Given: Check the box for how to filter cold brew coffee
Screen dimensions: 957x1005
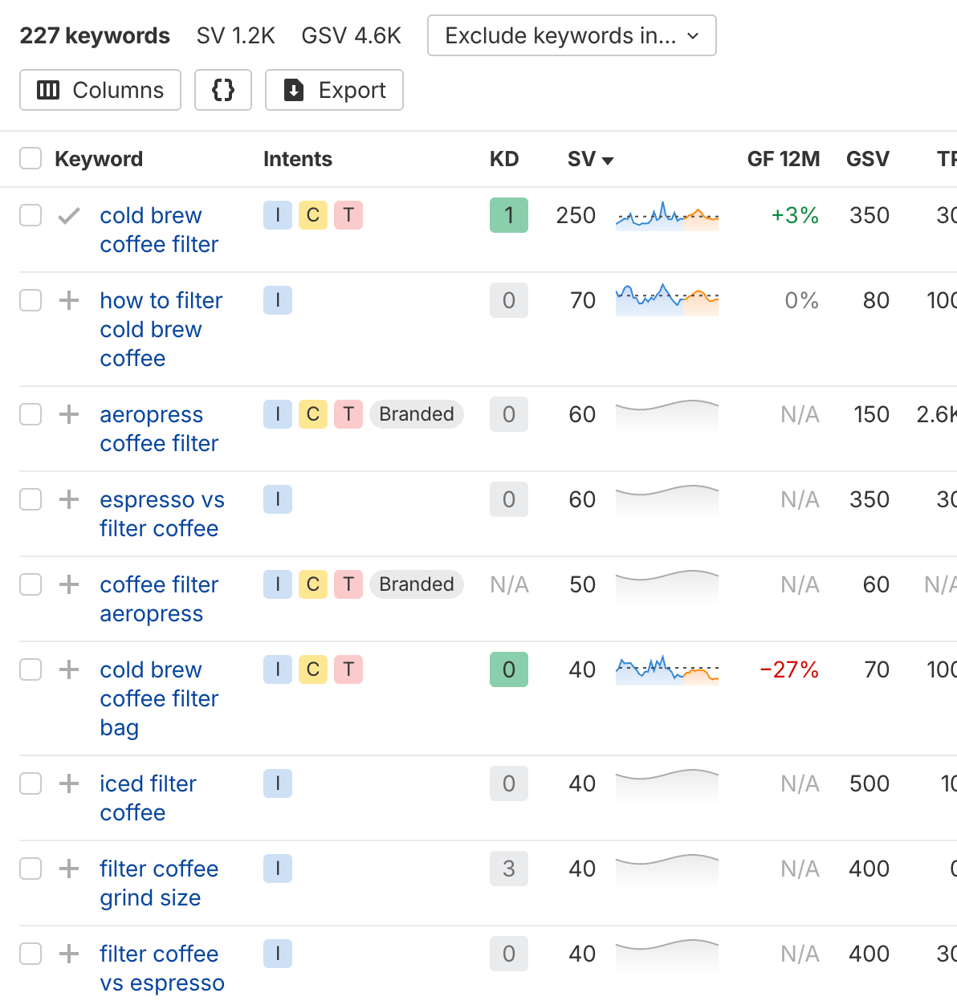Looking at the screenshot, I should pos(31,300).
